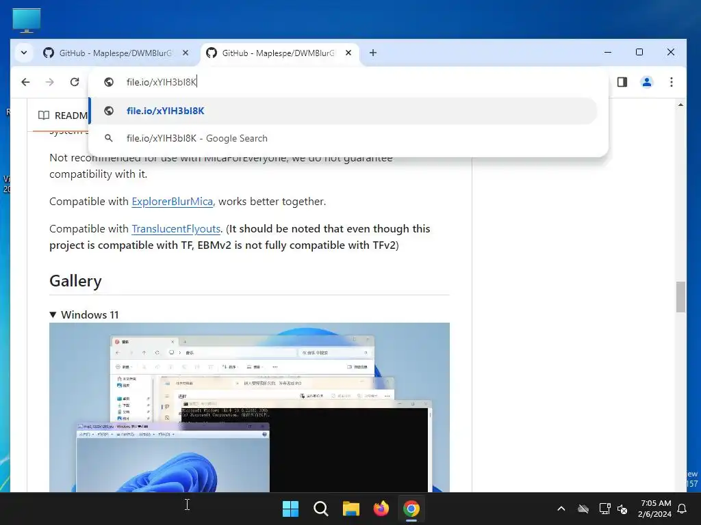The width and height of the screenshot is (701, 525).
Task: Open the Windows 11 gallery screenshot
Action: (x=249, y=407)
